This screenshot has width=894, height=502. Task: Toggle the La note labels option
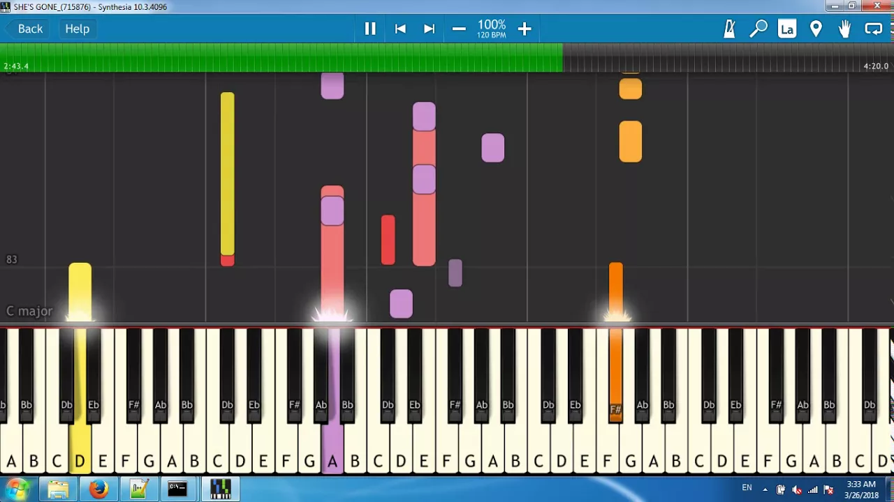pyautogui.click(x=787, y=29)
